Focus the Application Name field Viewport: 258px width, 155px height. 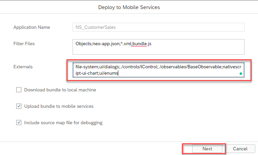coord(159,27)
